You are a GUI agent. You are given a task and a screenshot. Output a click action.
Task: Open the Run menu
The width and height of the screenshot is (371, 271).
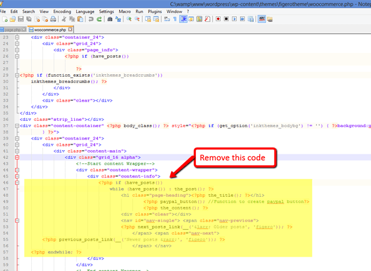pyautogui.click(x=140, y=11)
